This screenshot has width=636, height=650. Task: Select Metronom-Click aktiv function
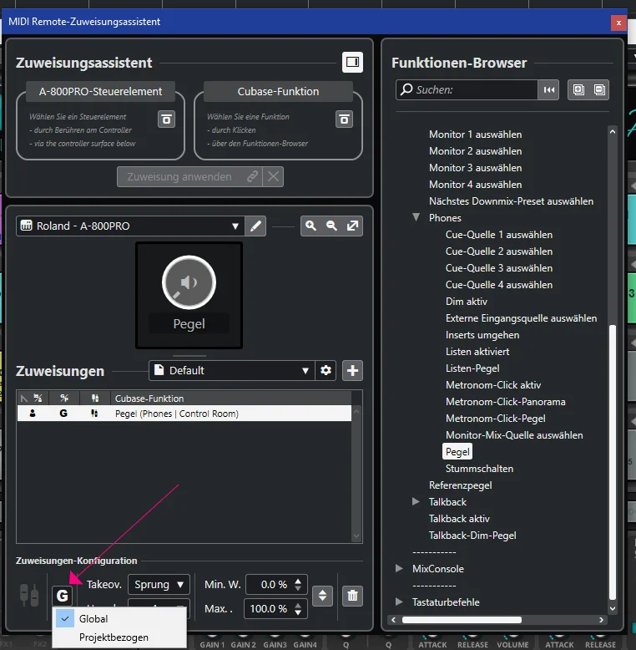493,385
